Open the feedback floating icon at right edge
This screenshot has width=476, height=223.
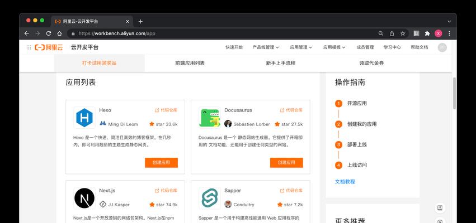(440, 208)
